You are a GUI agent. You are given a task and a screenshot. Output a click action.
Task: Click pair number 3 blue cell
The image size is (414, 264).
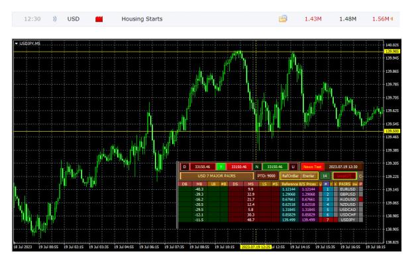[x=328, y=199]
